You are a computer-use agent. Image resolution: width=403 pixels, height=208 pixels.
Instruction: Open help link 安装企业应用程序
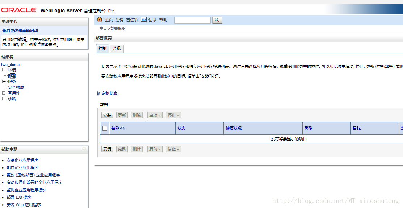point(22,160)
